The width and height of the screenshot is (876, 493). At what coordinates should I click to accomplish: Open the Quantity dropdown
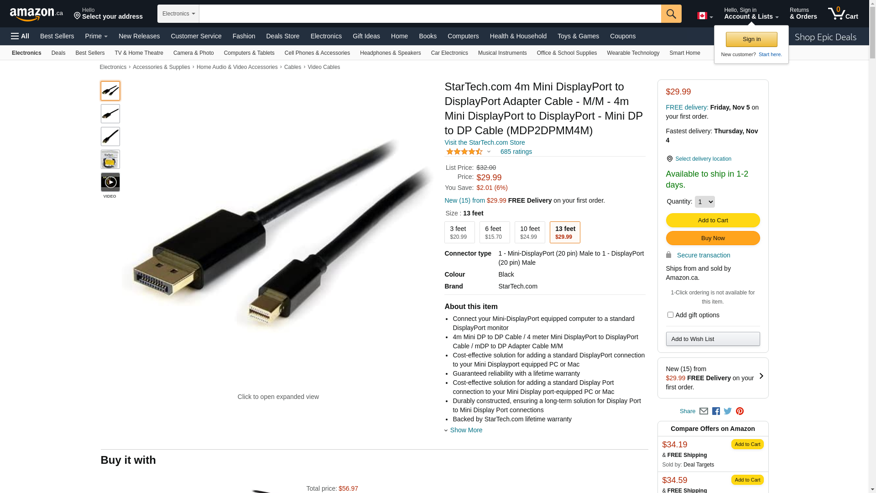point(704,202)
